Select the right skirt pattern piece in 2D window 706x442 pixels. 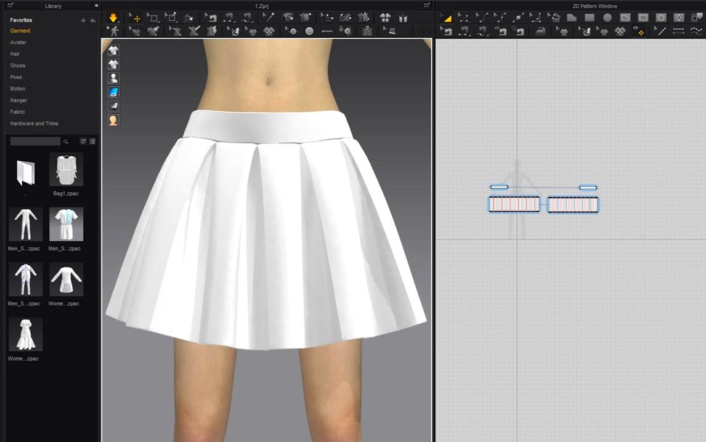point(573,204)
